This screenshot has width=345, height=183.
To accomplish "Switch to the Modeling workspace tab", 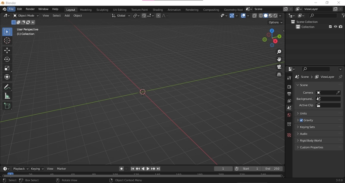I will pos(86,9).
